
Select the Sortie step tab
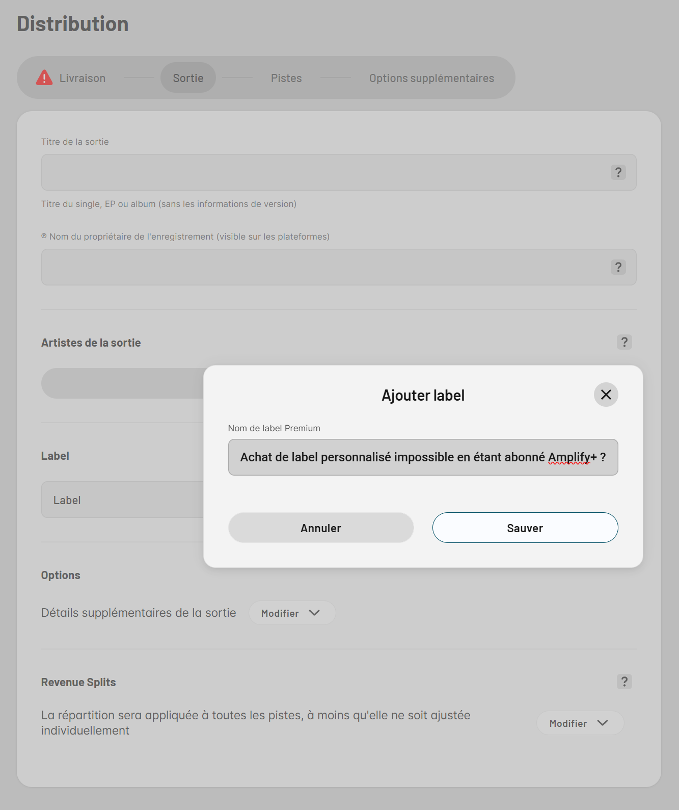tap(188, 78)
